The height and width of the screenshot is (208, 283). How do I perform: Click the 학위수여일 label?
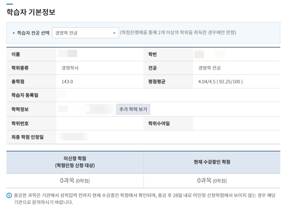pos(159,124)
